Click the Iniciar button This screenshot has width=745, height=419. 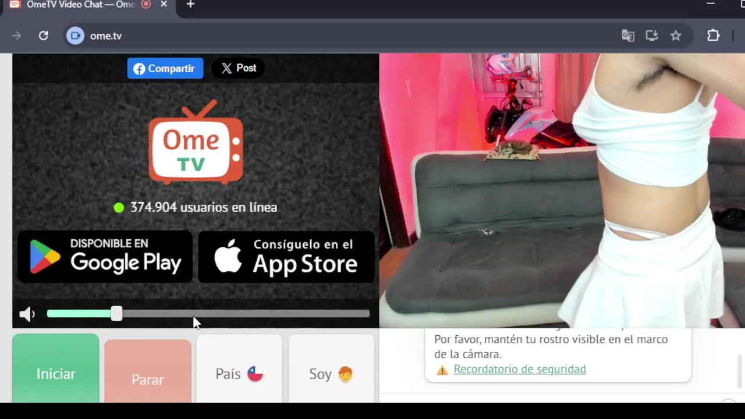pyautogui.click(x=56, y=368)
